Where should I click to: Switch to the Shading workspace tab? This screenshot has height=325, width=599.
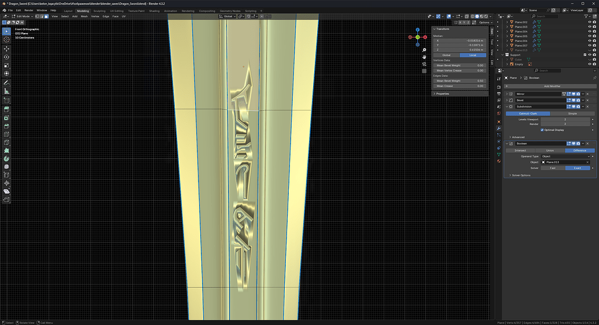(x=155, y=10)
